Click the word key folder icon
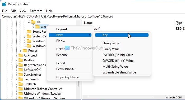Image resolution: width=185 pixels, height=100 pixels. [x=38, y=27]
